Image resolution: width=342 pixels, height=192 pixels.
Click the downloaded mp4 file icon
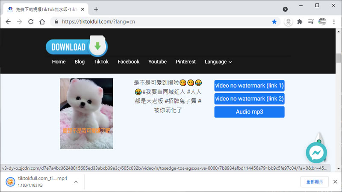tap(10, 182)
